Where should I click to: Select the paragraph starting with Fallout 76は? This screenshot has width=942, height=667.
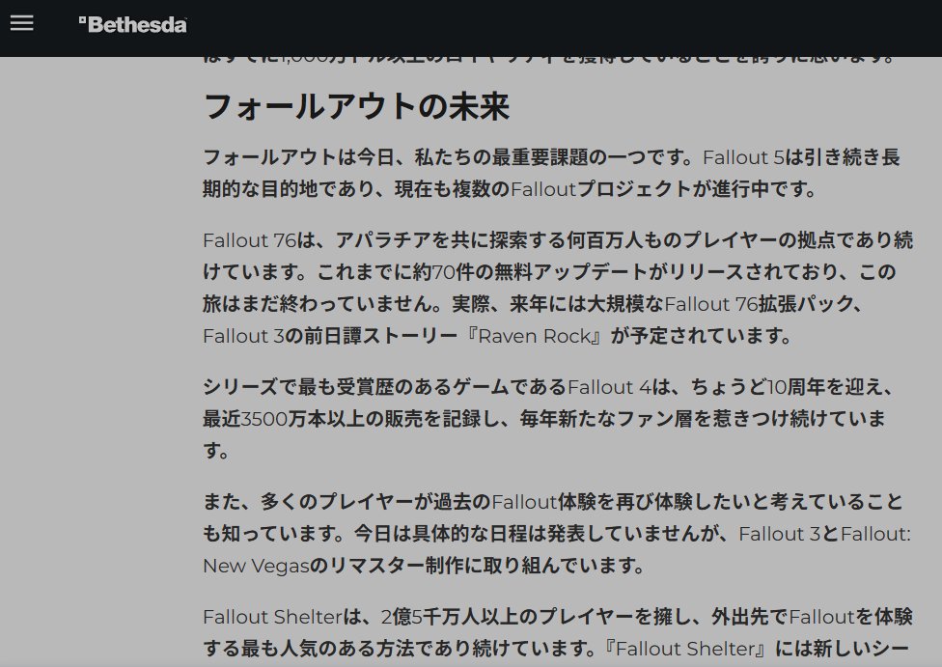[558, 288]
